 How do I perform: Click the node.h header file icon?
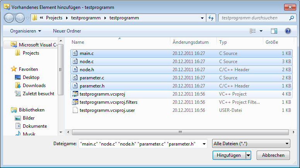(x=75, y=70)
